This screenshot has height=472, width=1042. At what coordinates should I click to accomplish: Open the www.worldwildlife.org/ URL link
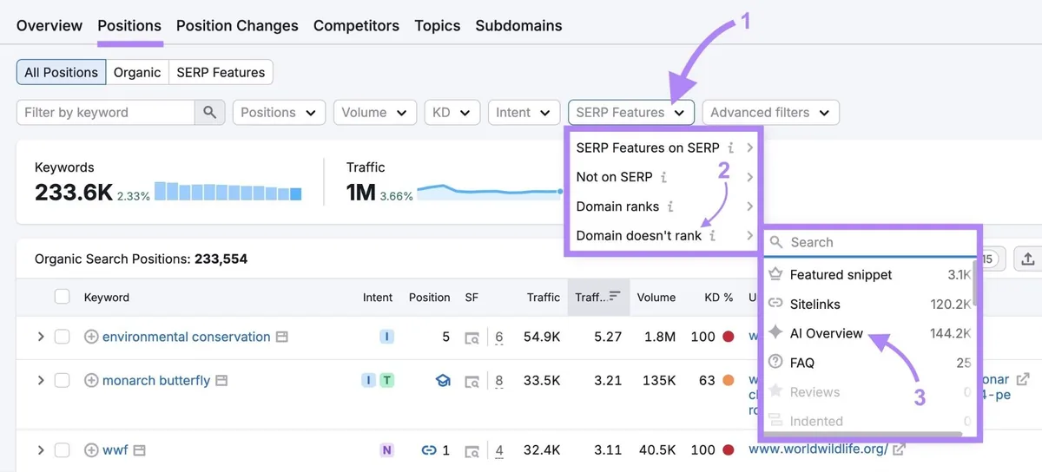818,449
